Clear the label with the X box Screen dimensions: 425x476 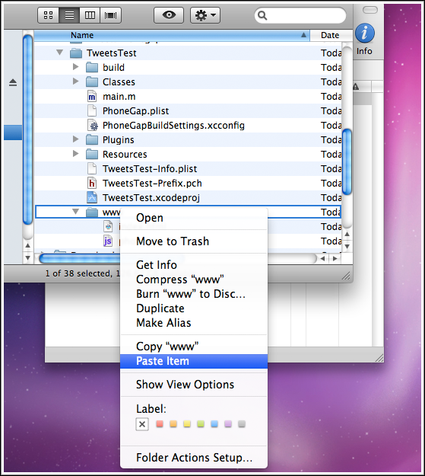[x=142, y=424]
